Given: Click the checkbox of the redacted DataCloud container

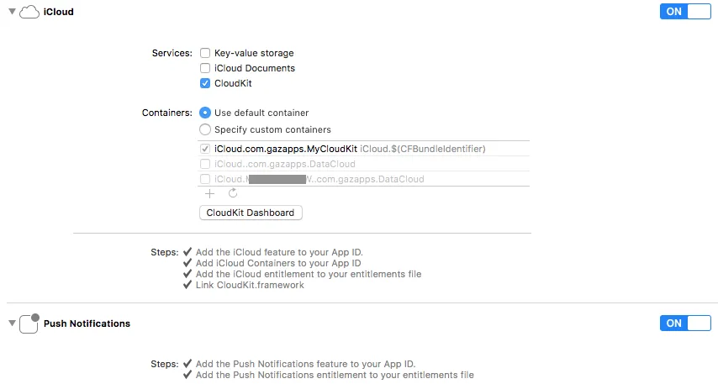Looking at the screenshot, I should (205, 179).
